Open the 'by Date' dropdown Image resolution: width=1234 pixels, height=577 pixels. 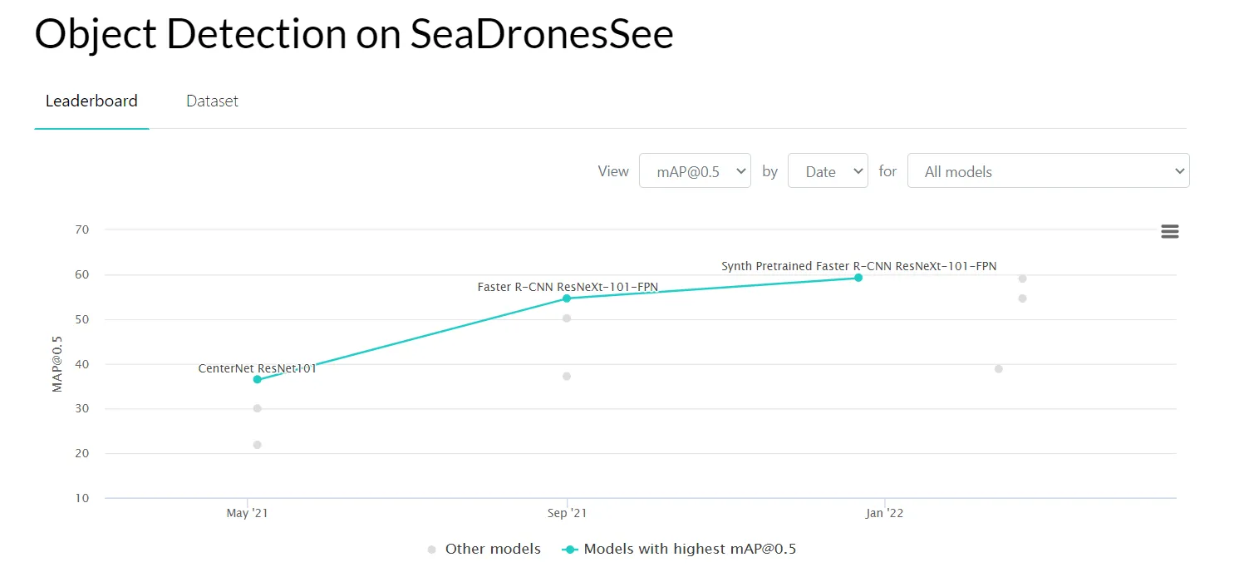[x=828, y=171]
